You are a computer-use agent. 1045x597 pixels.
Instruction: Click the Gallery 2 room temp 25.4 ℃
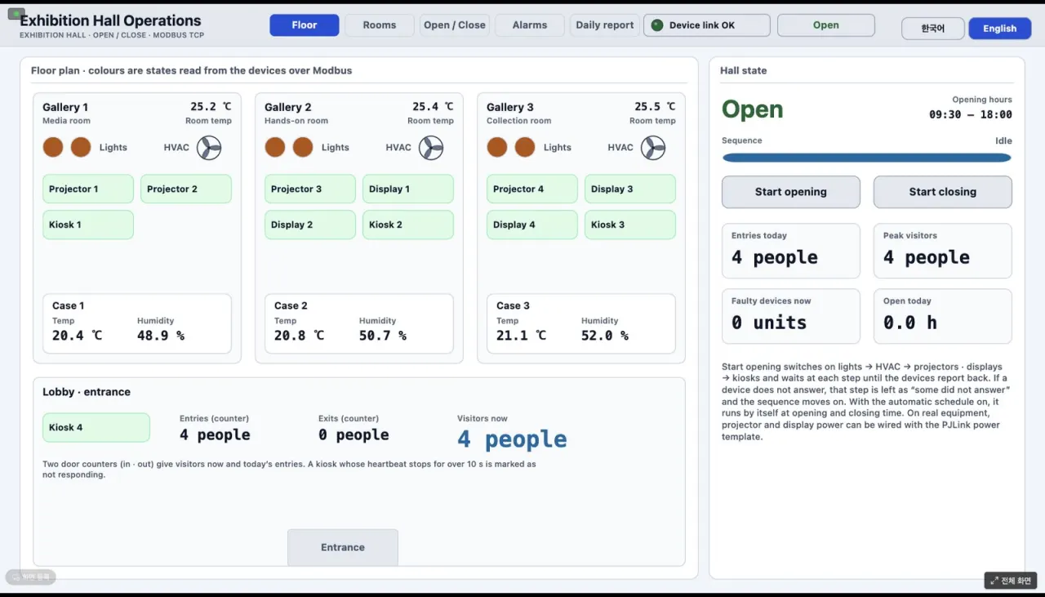pos(433,106)
